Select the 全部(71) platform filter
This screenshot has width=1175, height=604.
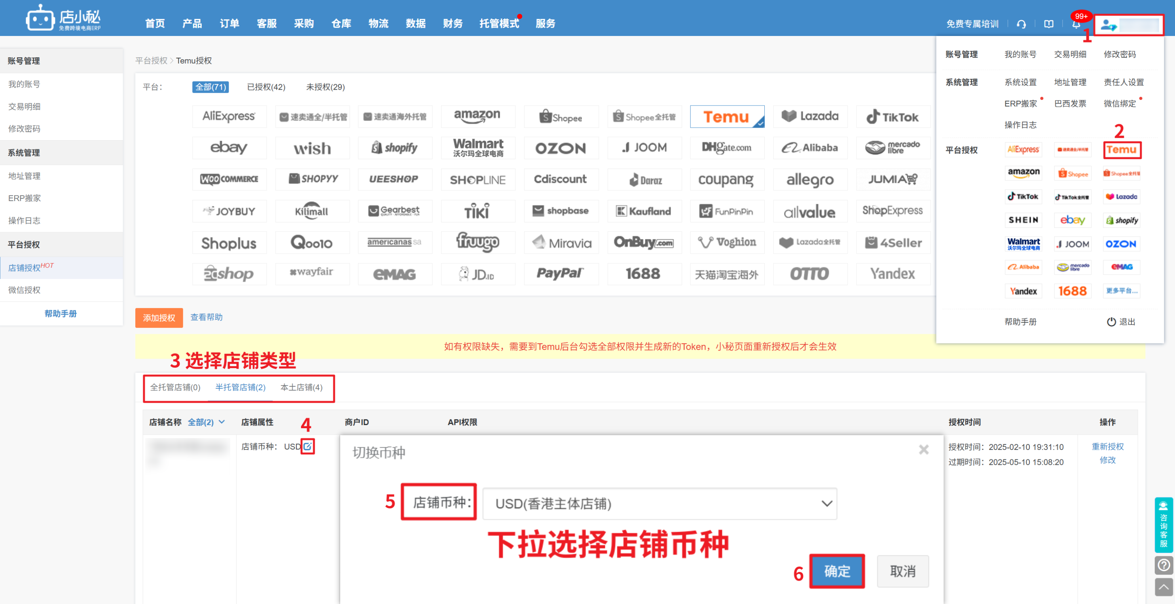coord(210,87)
